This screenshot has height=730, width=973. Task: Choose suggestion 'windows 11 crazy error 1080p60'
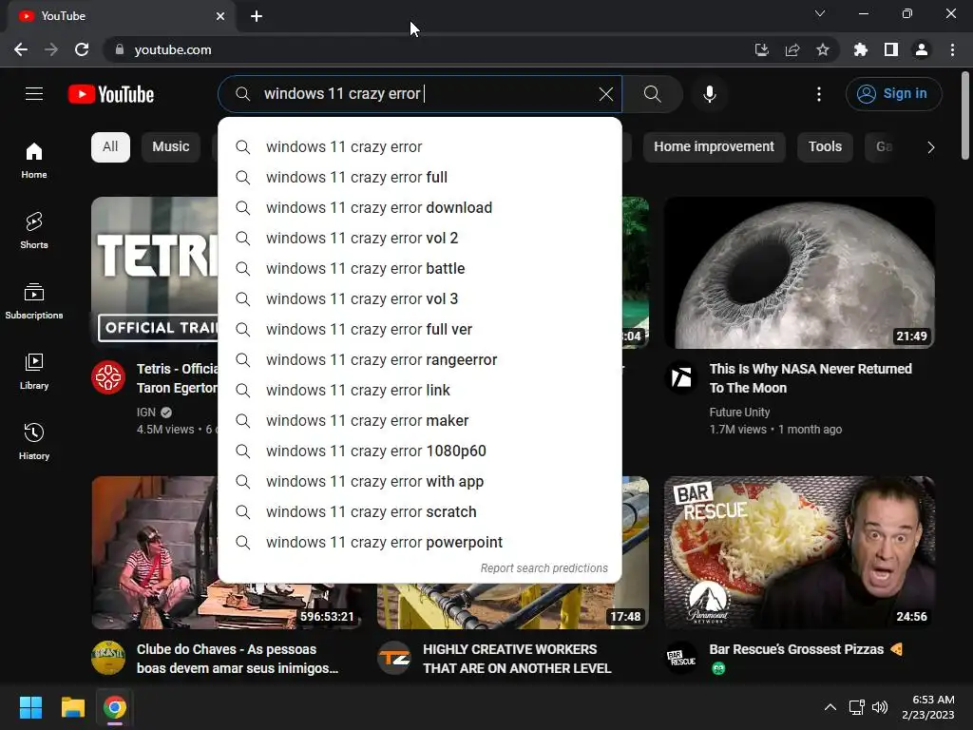tap(419, 451)
